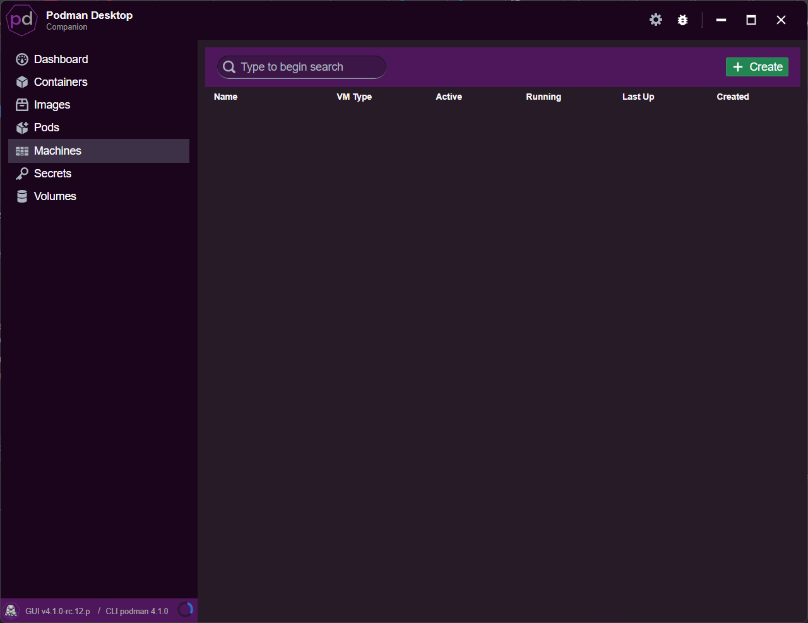This screenshot has width=808, height=623.
Task: Click the Machines grid icon
Action: tap(22, 151)
